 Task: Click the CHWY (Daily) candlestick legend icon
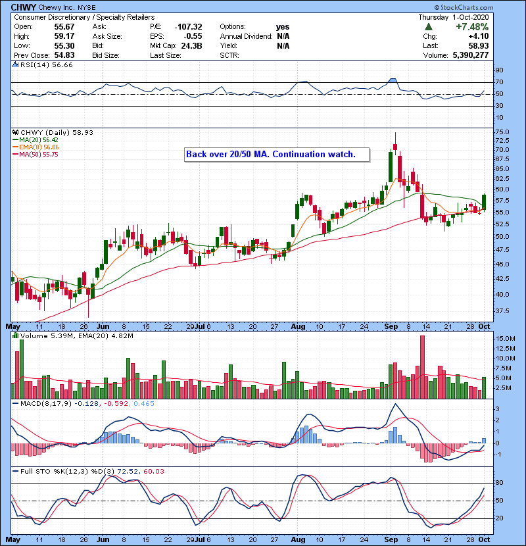pos(16,132)
